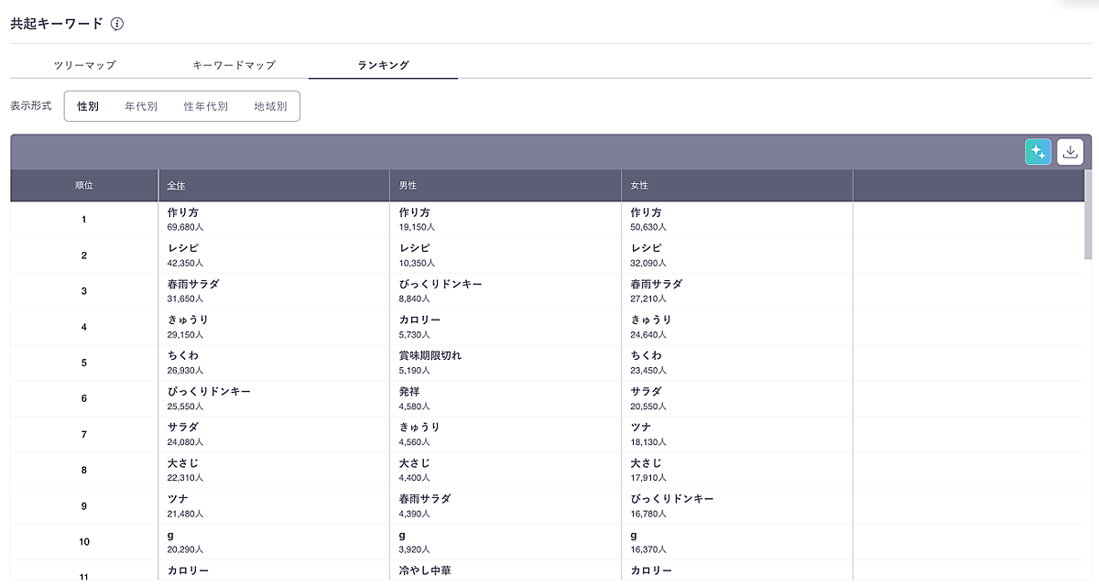Select the ランキング tab
Image resolution: width=1099 pixels, height=586 pixels.
click(x=383, y=65)
